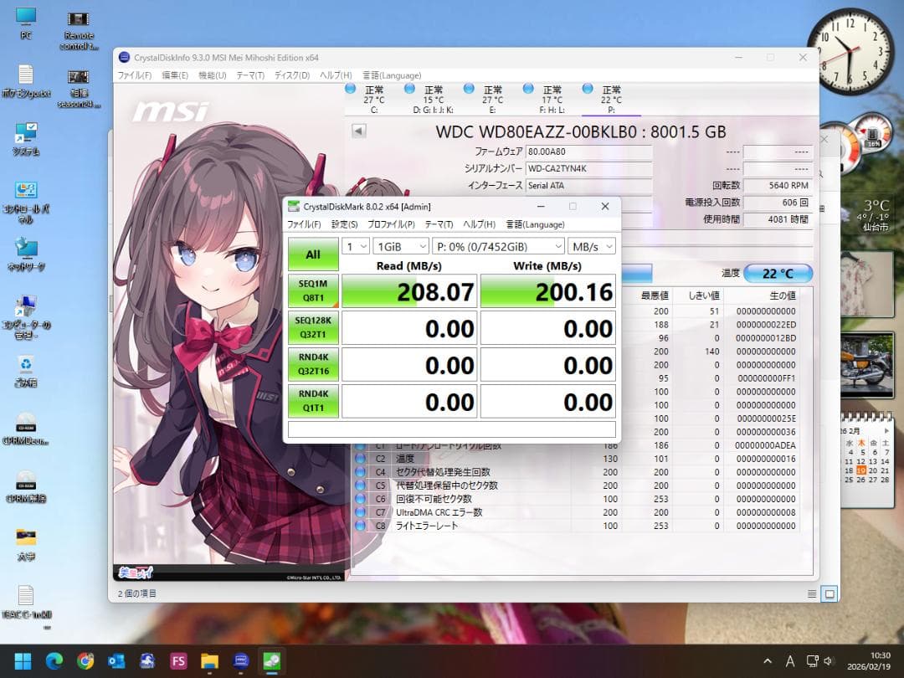The width and height of the screenshot is (904, 678).
Task: Select the C7 UltraDMA CRC エラー数 row
Action: pyautogui.click(x=575, y=512)
